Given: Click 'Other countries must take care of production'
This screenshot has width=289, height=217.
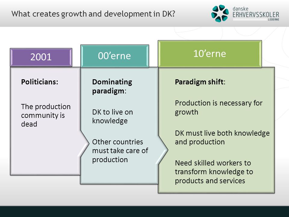Looking at the screenshot, I should coord(120,151).
